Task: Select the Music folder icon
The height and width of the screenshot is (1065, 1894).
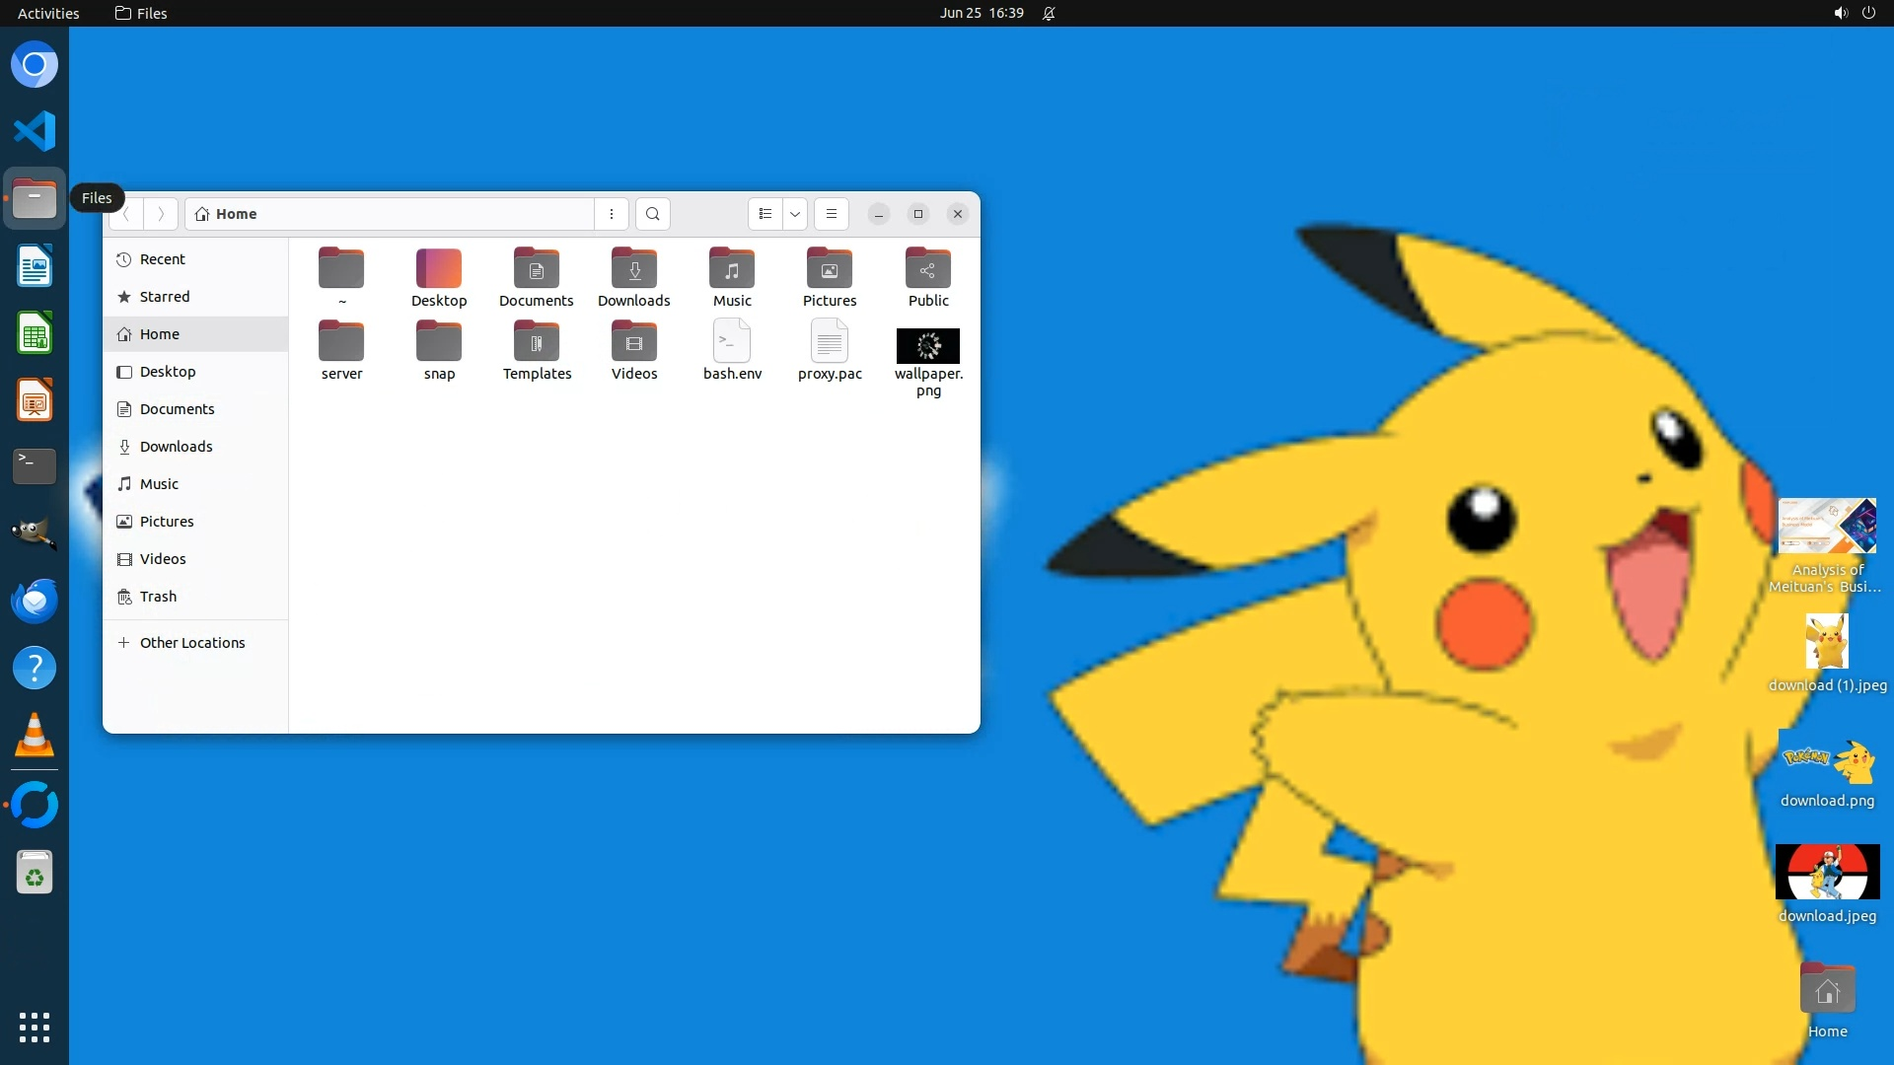Action: [732, 268]
